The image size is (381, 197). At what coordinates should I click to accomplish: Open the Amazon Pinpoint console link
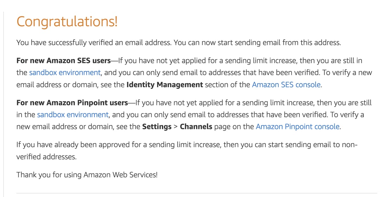(x=298, y=127)
